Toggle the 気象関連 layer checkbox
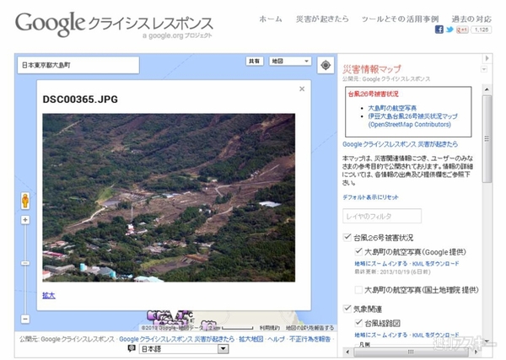The height and width of the screenshot is (360, 506). pos(347,309)
